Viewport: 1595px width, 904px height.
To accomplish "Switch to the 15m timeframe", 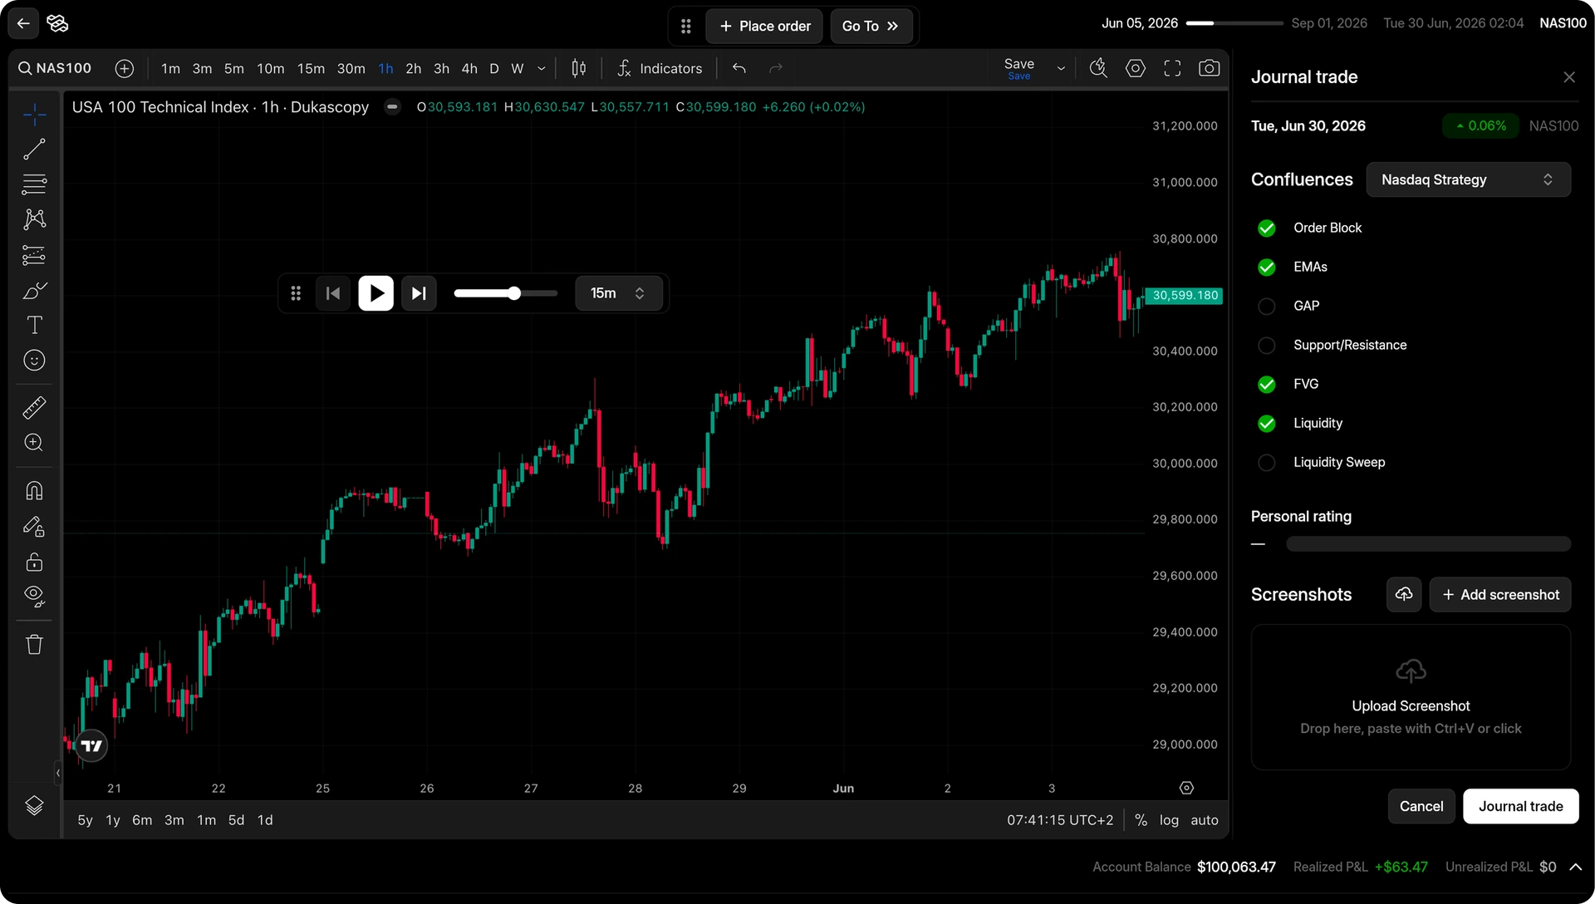I will tap(311, 68).
